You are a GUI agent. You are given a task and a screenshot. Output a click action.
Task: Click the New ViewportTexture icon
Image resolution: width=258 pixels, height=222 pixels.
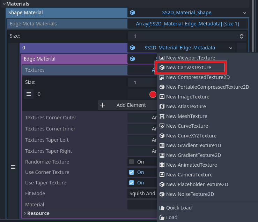(162, 58)
